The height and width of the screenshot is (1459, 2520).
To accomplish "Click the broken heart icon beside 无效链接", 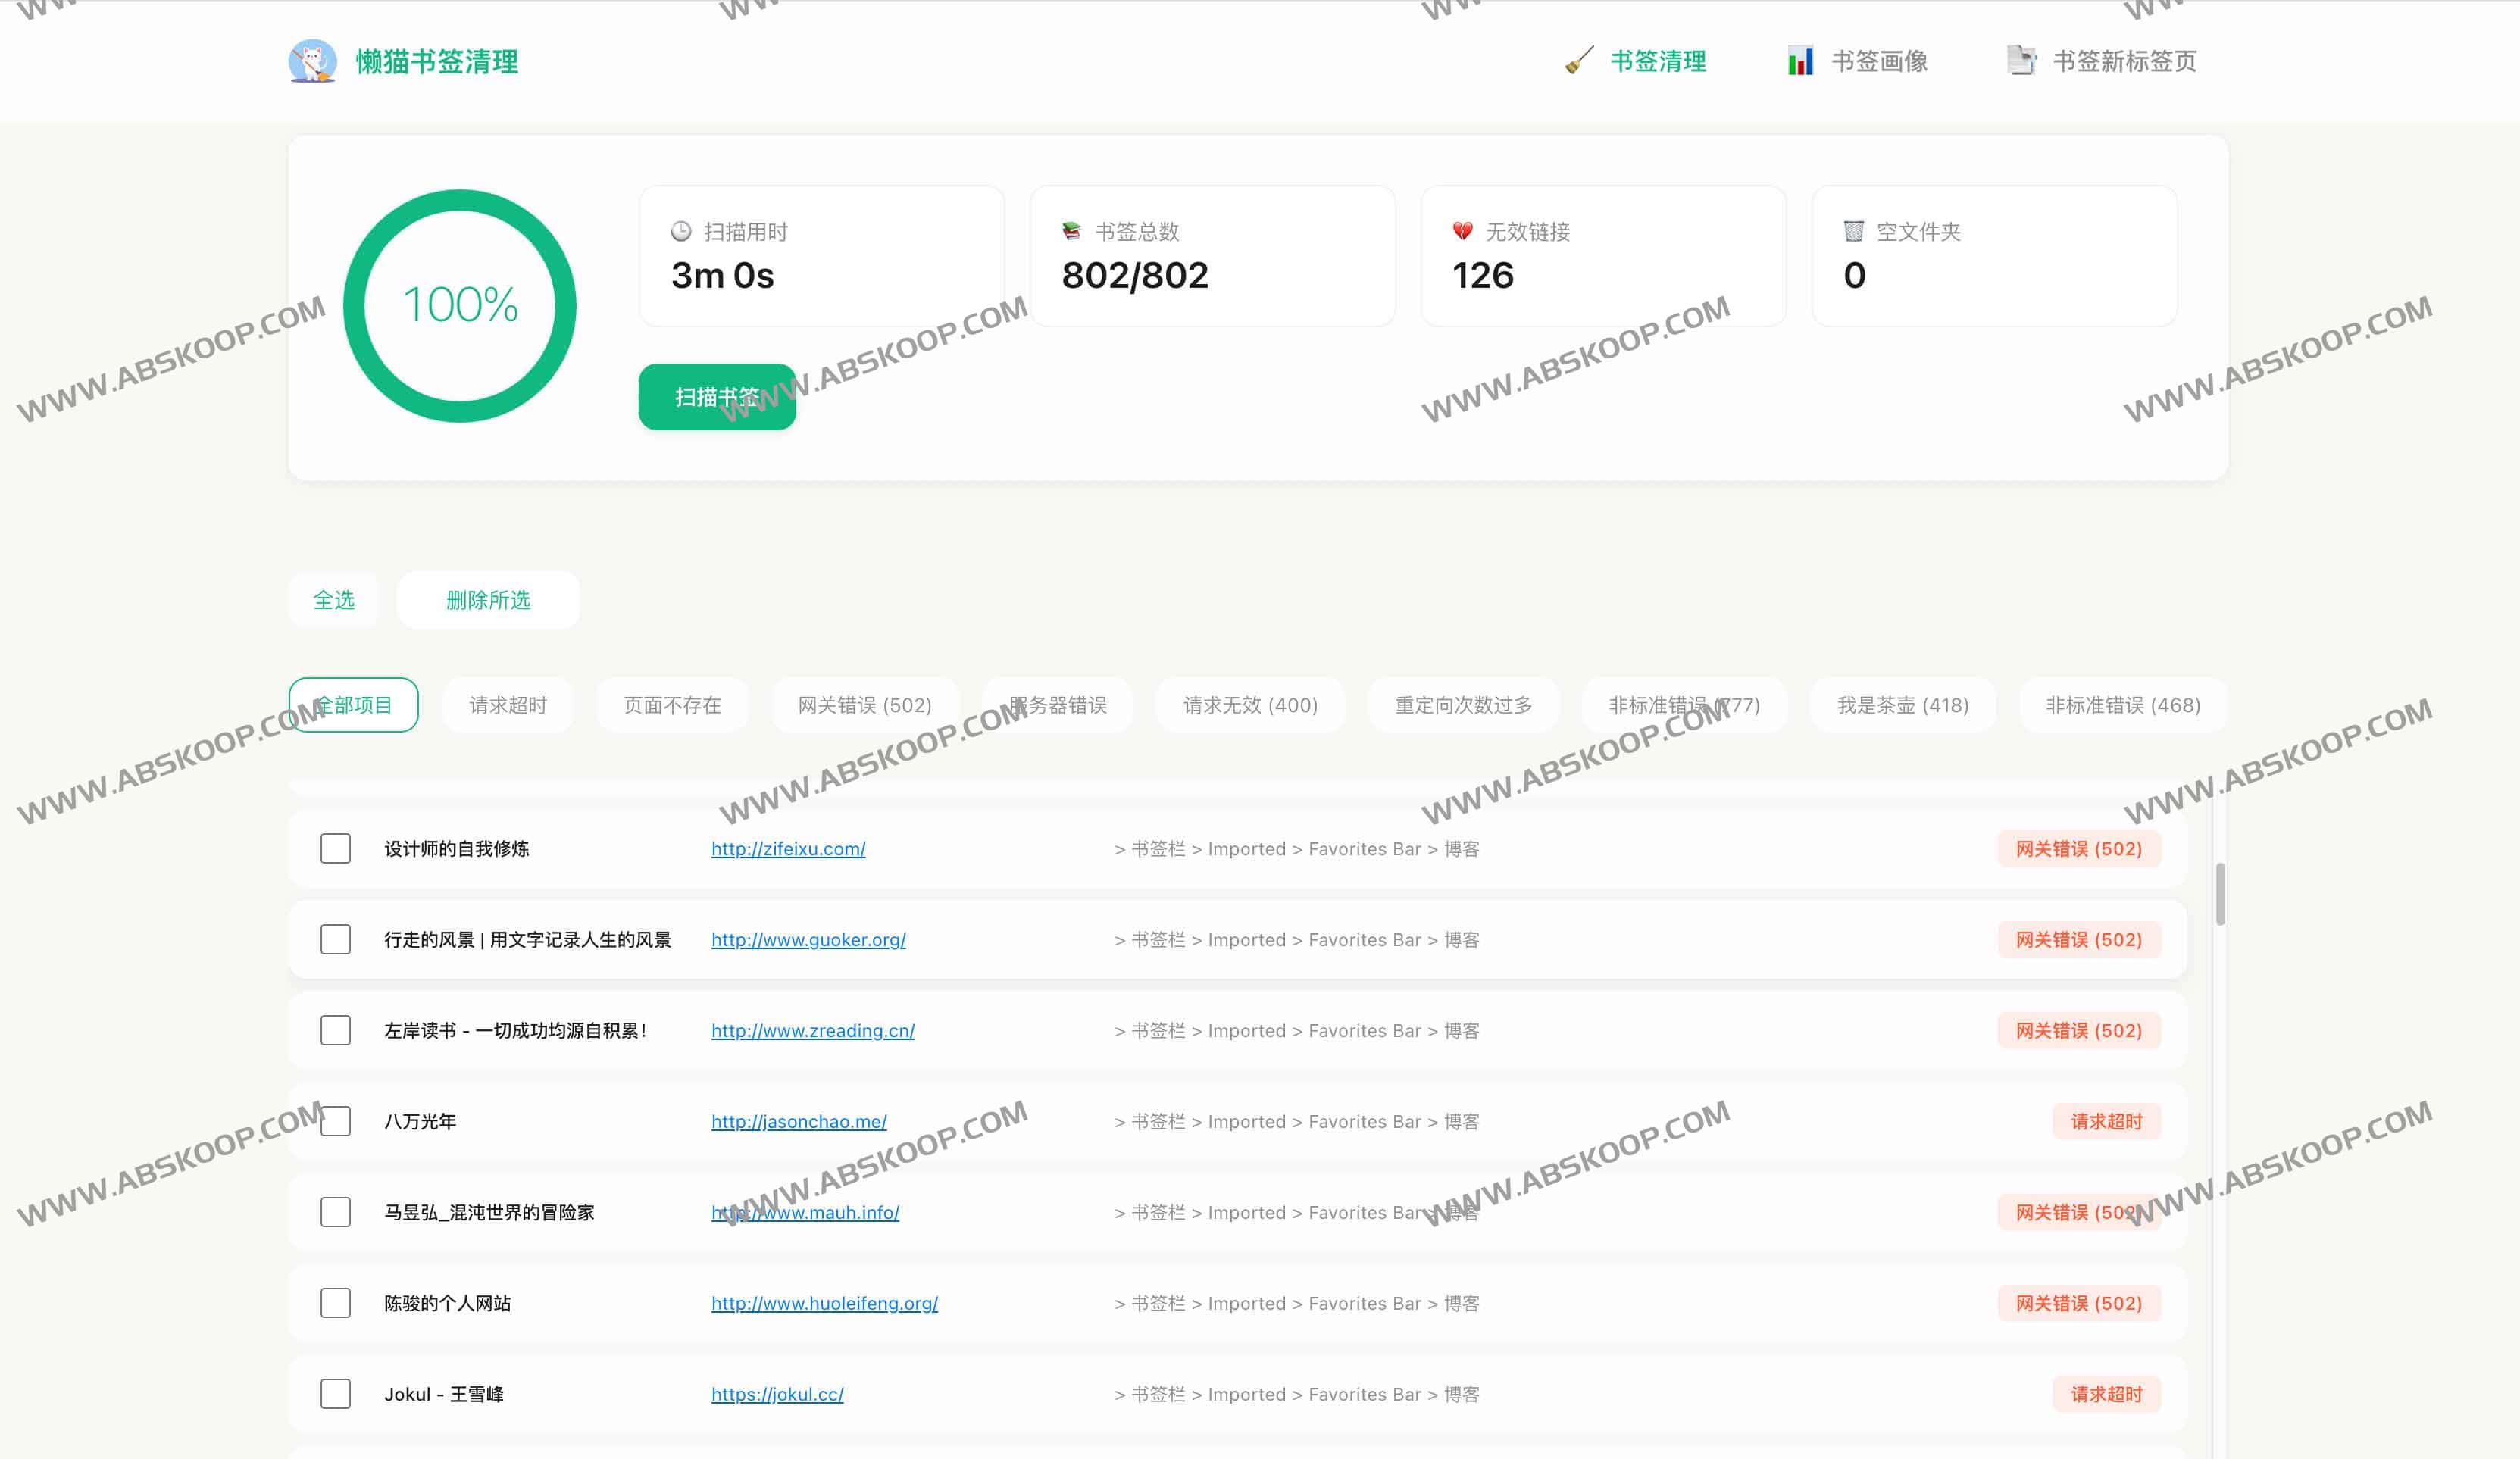I will pos(1462,232).
